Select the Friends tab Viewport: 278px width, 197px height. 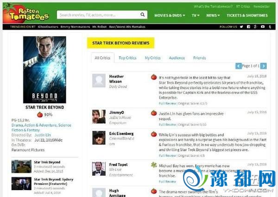(x=199, y=58)
